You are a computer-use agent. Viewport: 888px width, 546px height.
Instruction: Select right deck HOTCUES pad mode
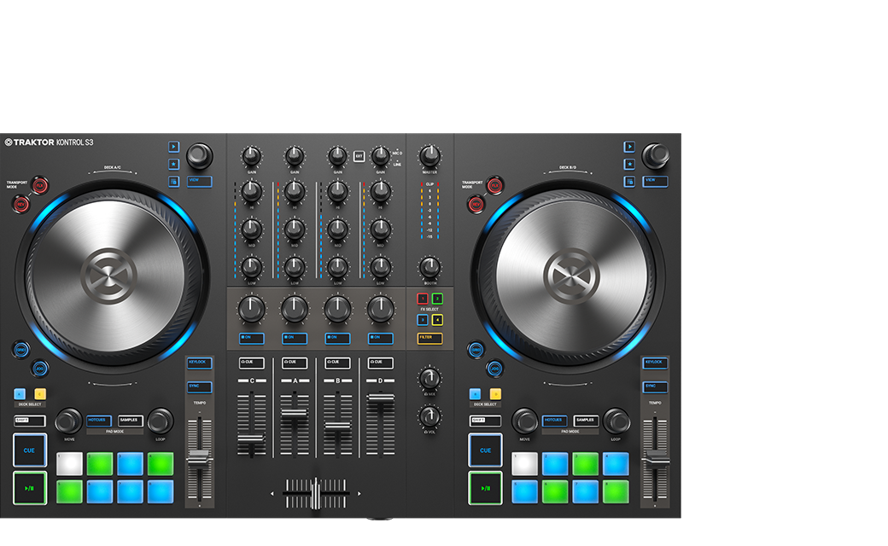[555, 421]
